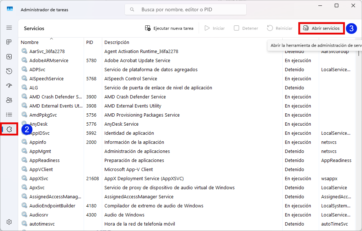
Task: Open Task Manager settings gear
Action: click(x=9, y=222)
